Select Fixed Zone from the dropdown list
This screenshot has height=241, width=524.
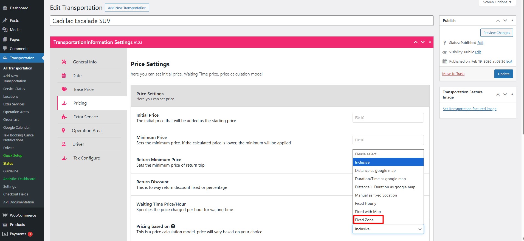coord(364,220)
